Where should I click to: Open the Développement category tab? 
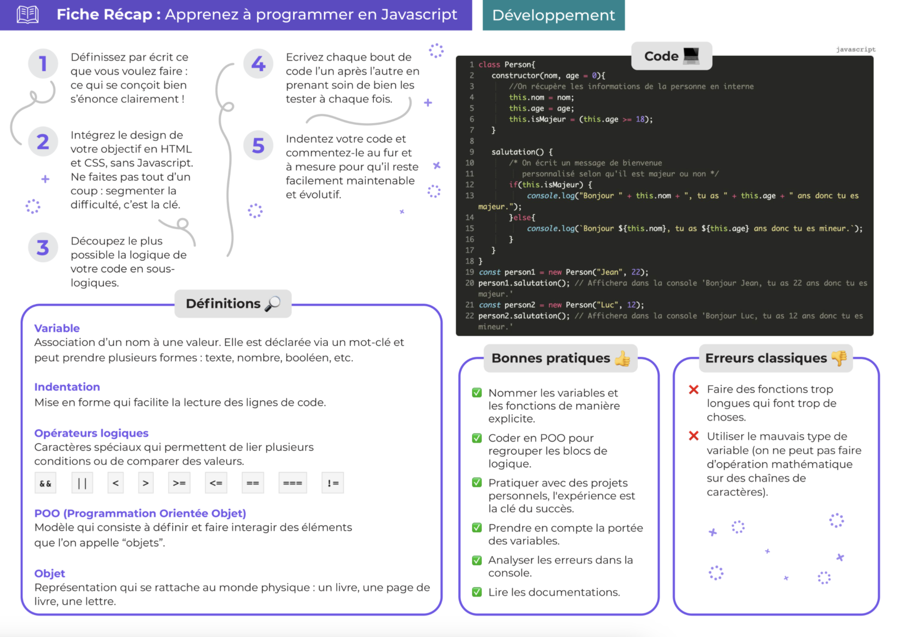[553, 15]
